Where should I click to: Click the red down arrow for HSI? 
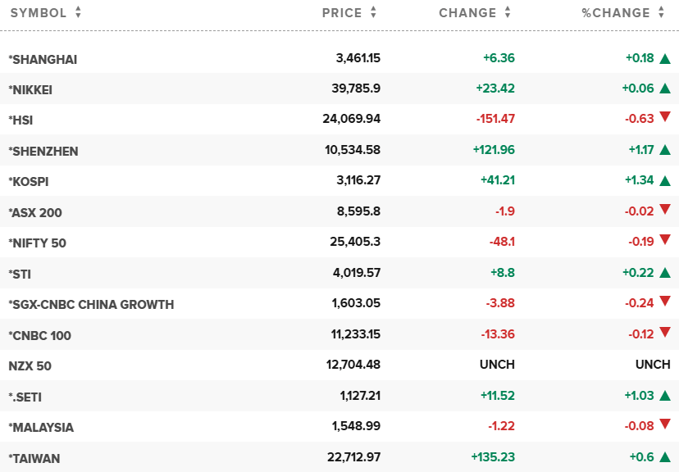point(665,119)
